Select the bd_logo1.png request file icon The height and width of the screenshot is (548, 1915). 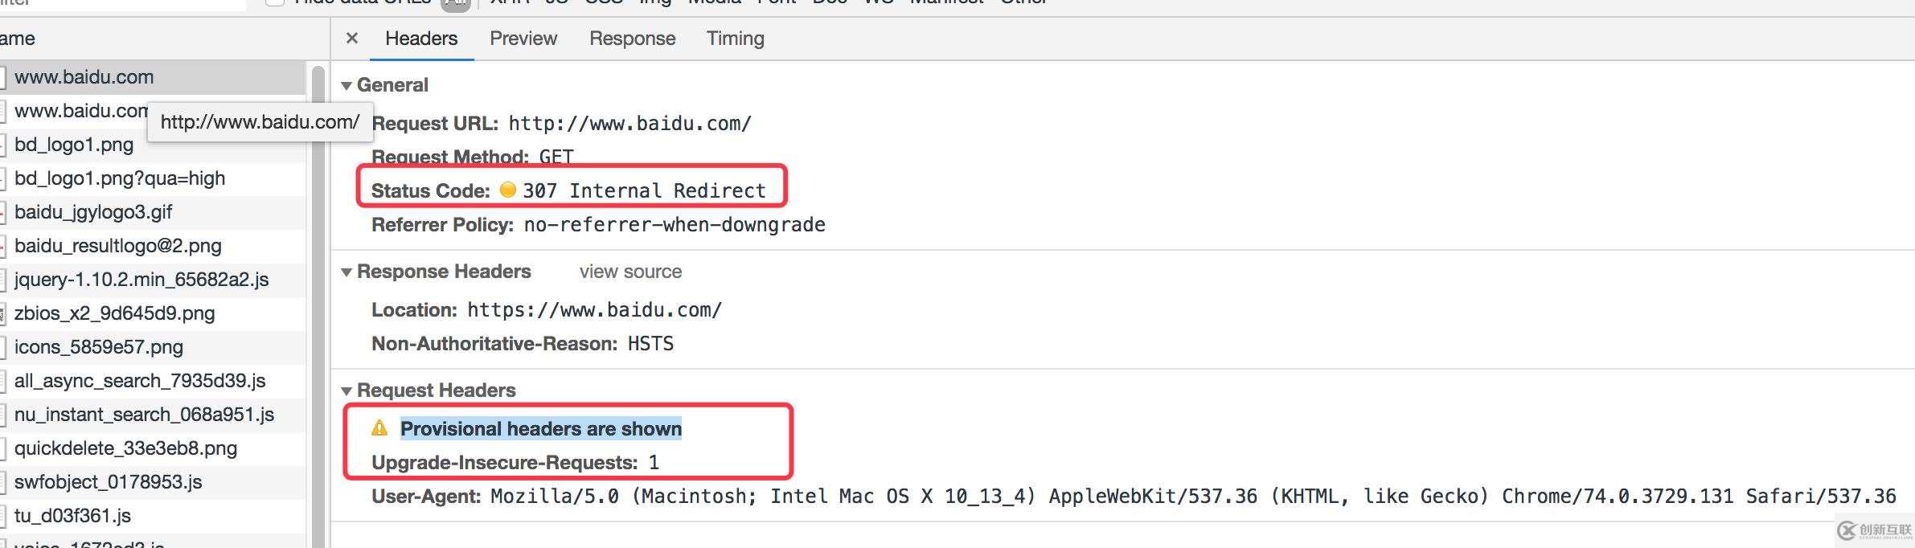coord(3,145)
